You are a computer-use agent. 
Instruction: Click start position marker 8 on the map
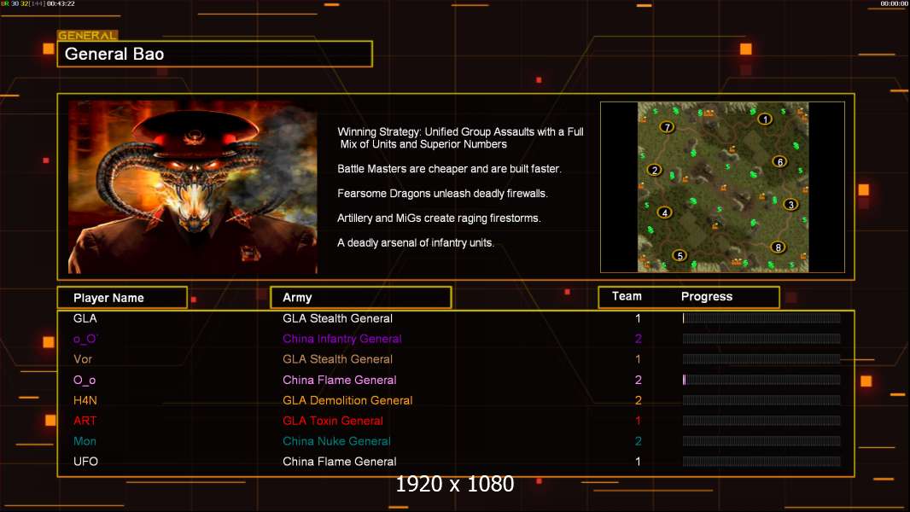[779, 247]
